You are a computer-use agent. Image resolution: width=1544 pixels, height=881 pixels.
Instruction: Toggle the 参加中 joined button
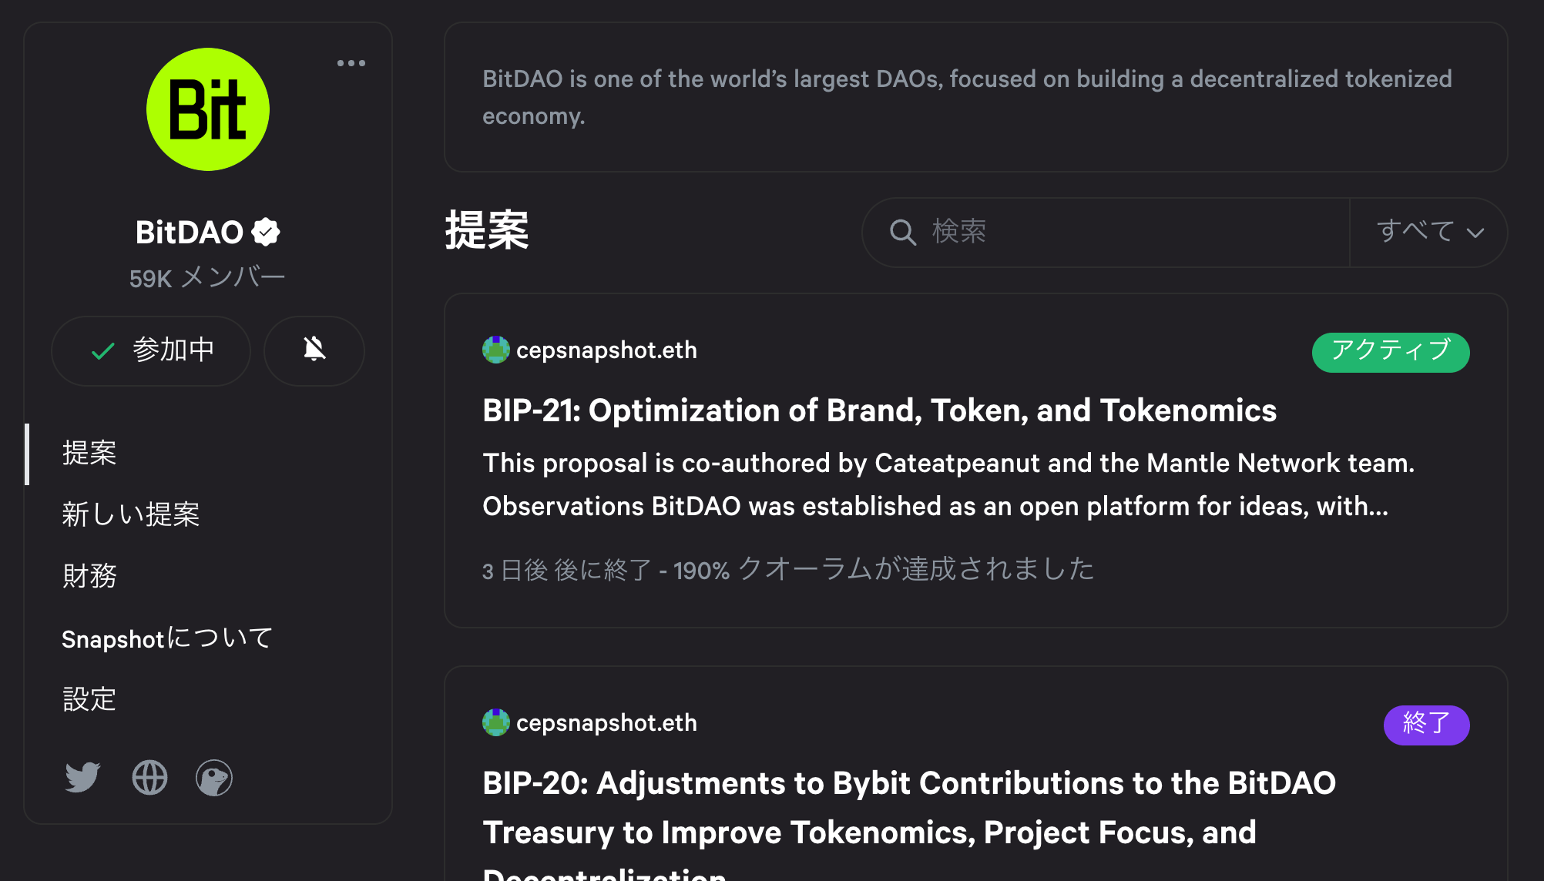tap(151, 350)
